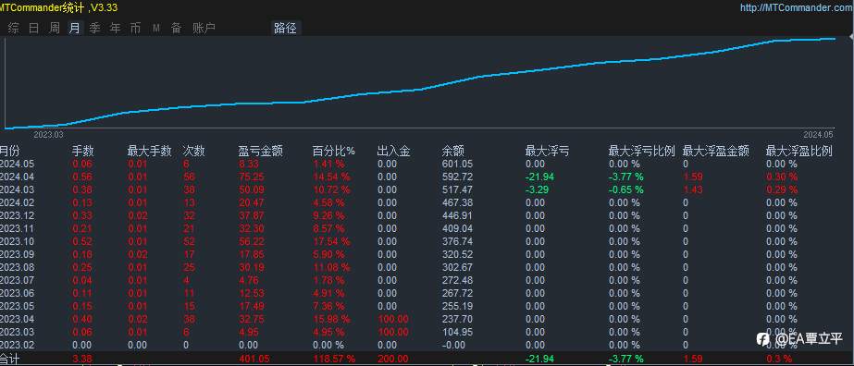Image resolution: width=854 pixels, height=366 pixels.
Task: Click the -3.29 max floating loss
Action: (x=537, y=189)
